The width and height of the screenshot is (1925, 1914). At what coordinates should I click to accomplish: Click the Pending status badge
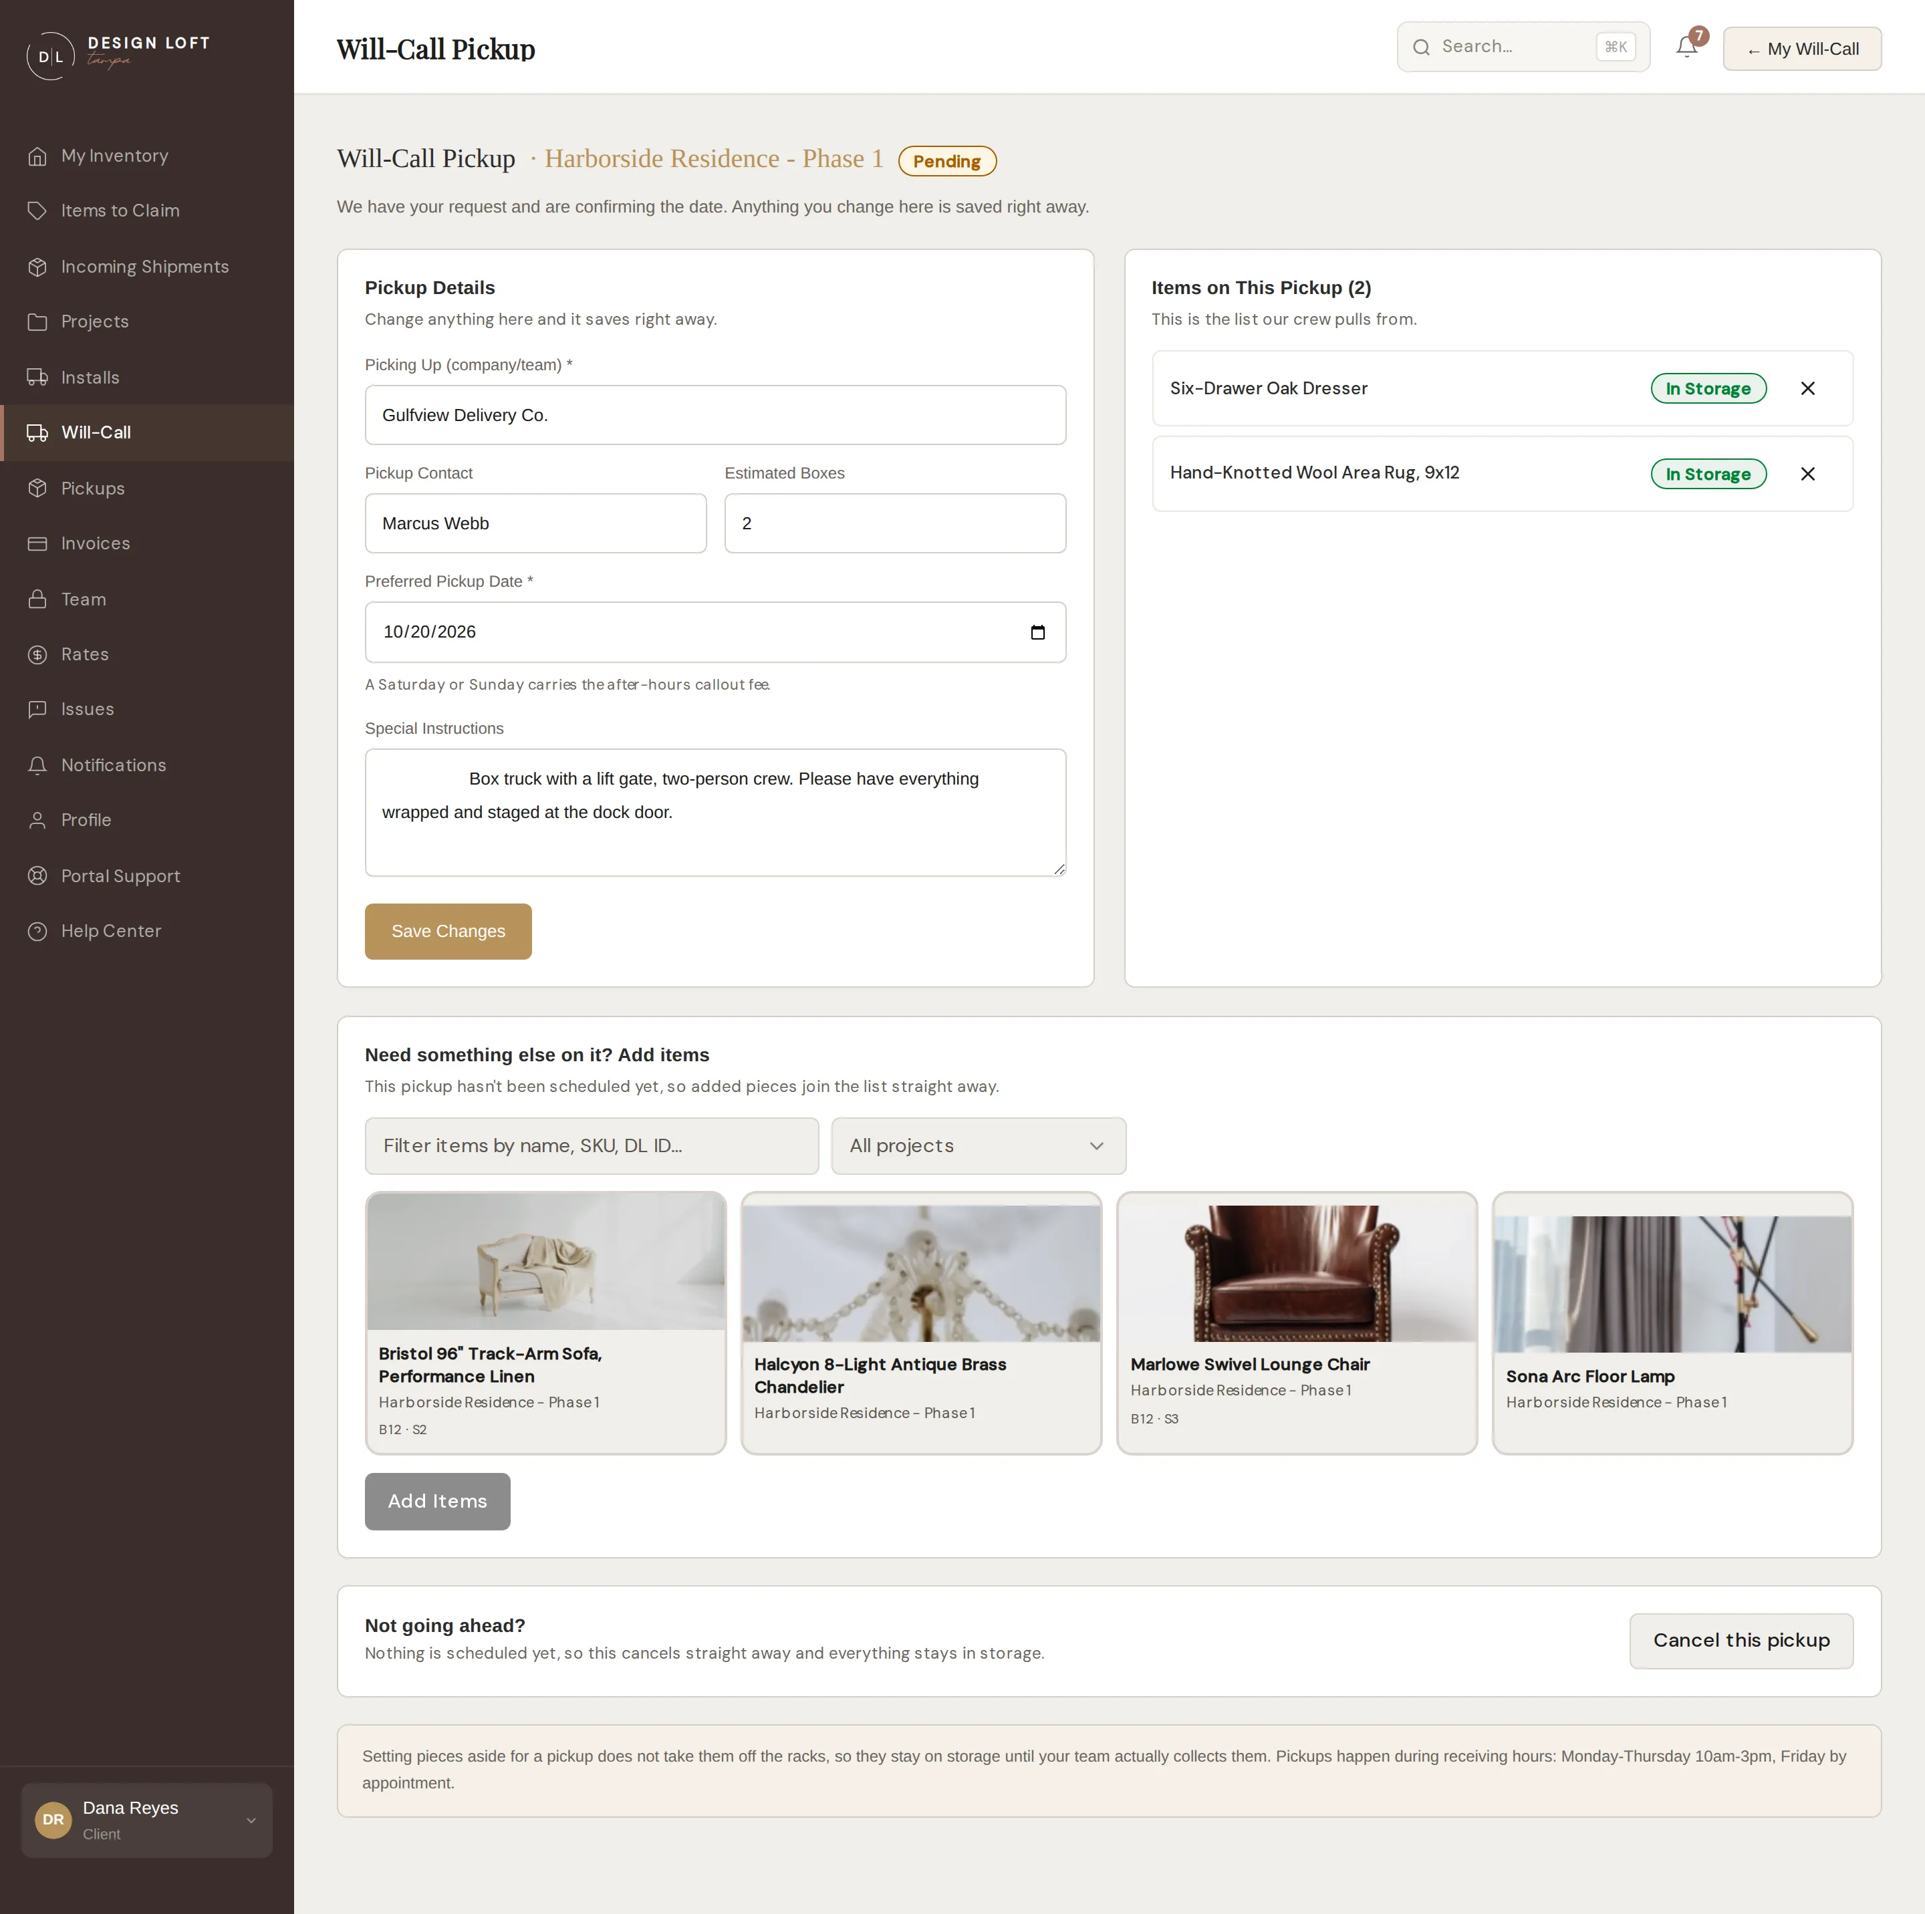(x=946, y=162)
